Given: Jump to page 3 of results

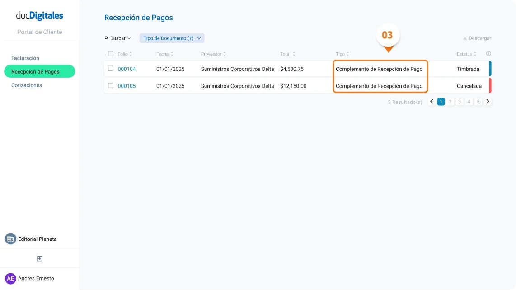Looking at the screenshot, I should click(x=460, y=101).
